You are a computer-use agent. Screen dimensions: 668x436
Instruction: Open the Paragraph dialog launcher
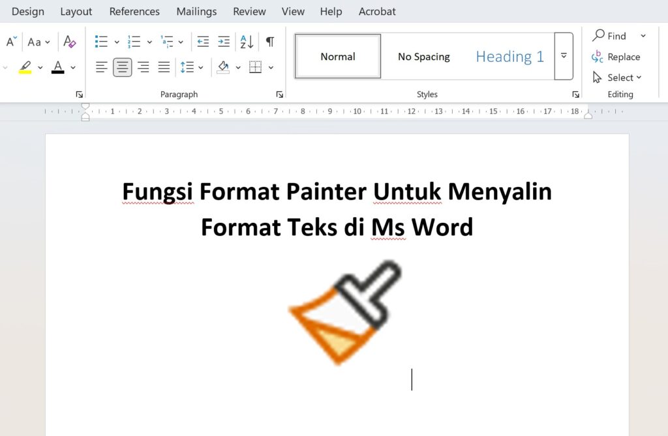(279, 94)
